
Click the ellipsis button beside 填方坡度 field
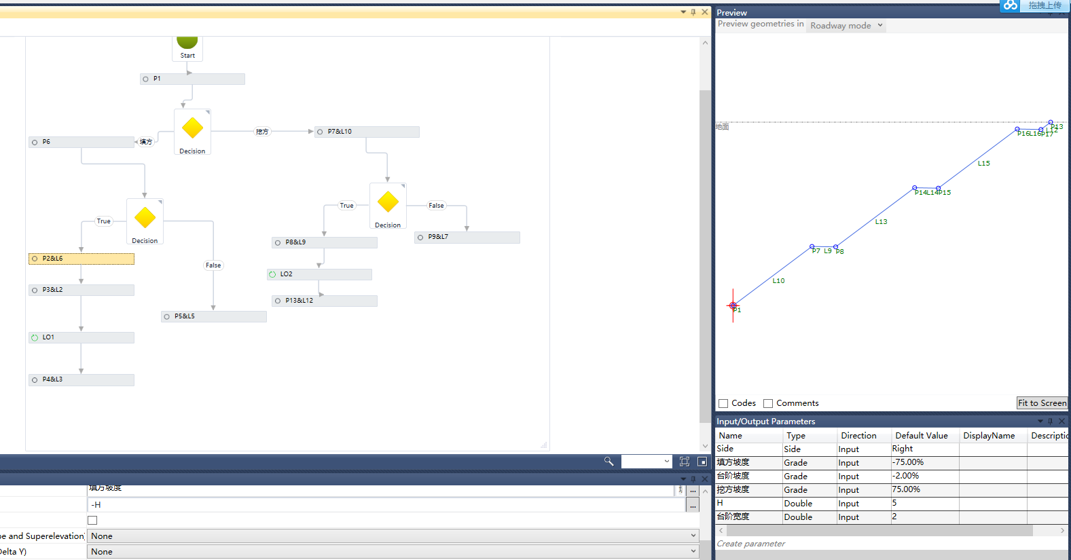(x=693, y=489)
